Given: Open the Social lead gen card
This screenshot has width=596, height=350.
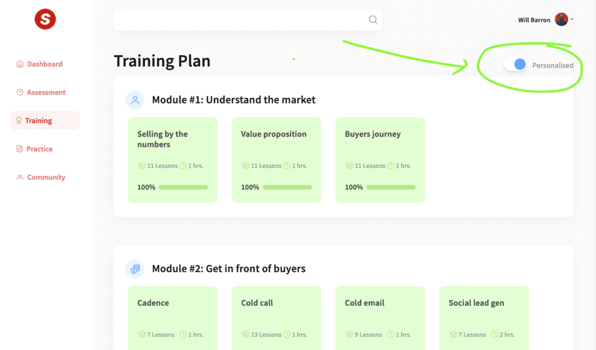Looking at the screenshot, I should tap(484, 317).
